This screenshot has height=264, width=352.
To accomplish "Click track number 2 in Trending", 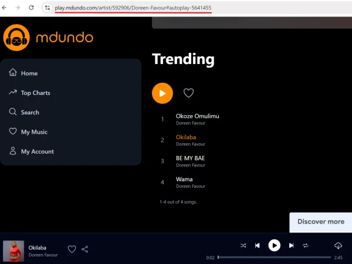I will click(163, 140).
